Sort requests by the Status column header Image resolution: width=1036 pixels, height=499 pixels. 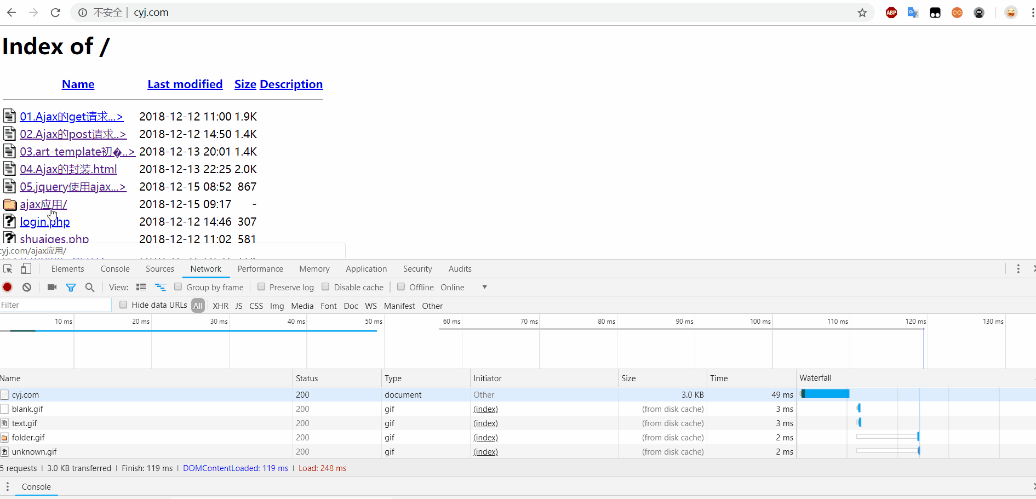337,378
